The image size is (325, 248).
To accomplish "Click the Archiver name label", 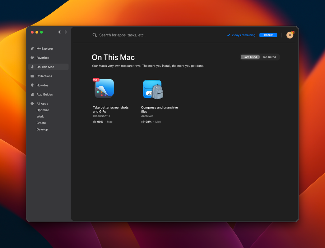I will pos(147,116).
